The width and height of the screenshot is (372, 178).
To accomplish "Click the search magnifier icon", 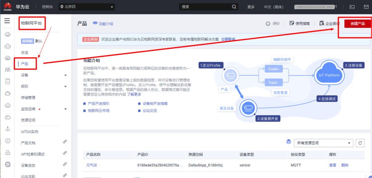I will click(x=234, y=7).
